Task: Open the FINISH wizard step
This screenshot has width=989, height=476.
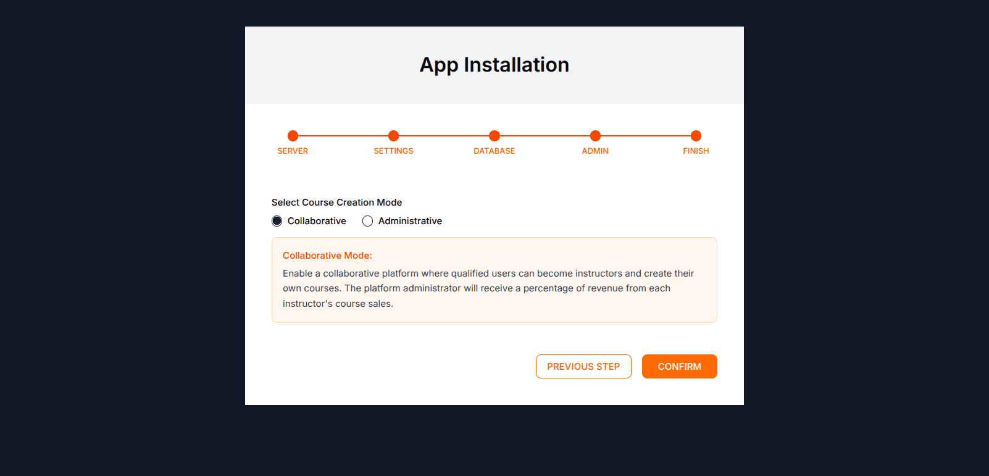Action: 696,151
